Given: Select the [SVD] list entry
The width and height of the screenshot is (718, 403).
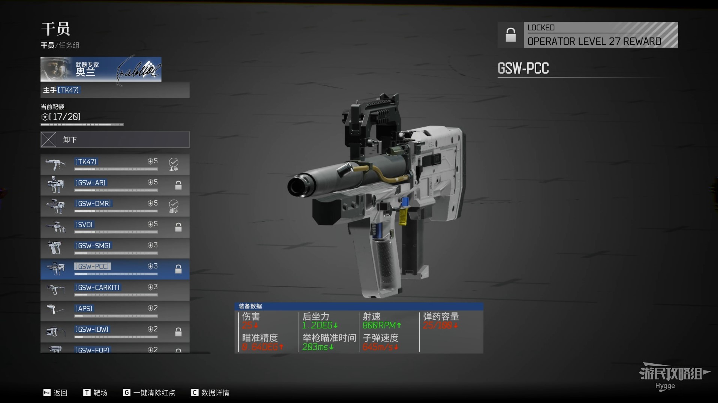Looking at the screenshot, I should coord(115,227).
